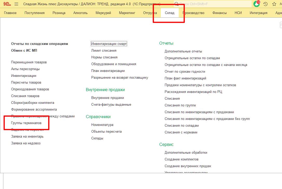Open Отчет по срокам годности report
This screenshot has height=189, width=282.
point(185,72)
